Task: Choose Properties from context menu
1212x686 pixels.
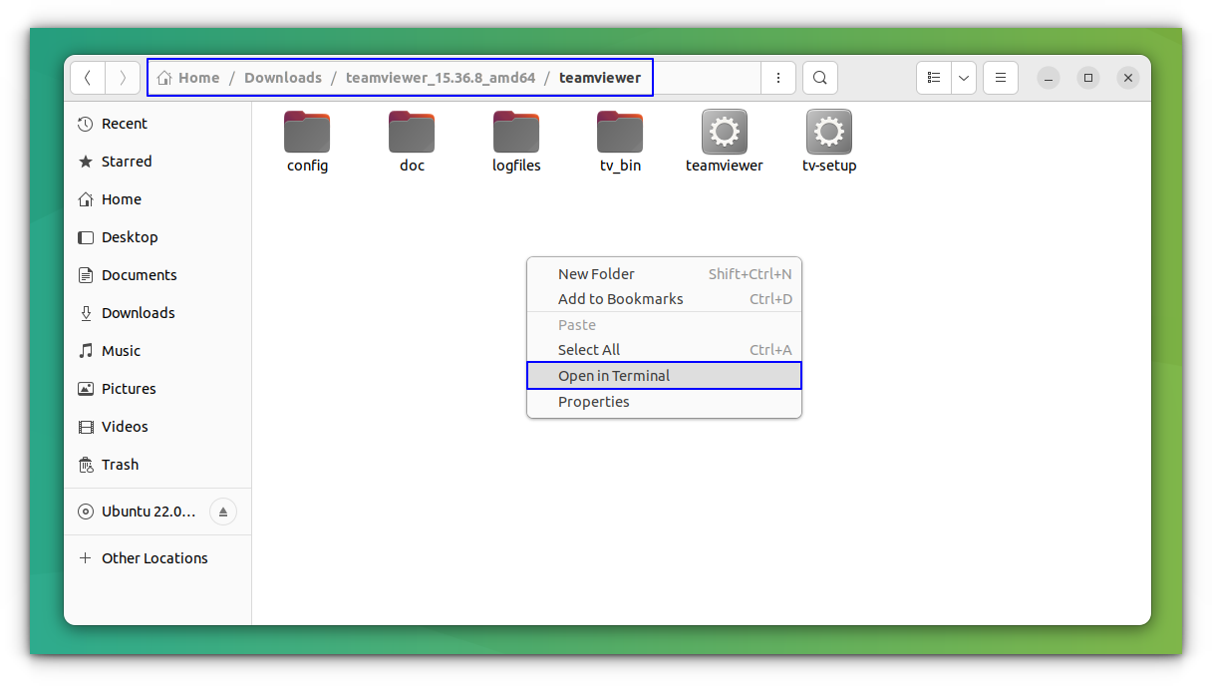Action: pyautogui.click(x=664, y=402)
